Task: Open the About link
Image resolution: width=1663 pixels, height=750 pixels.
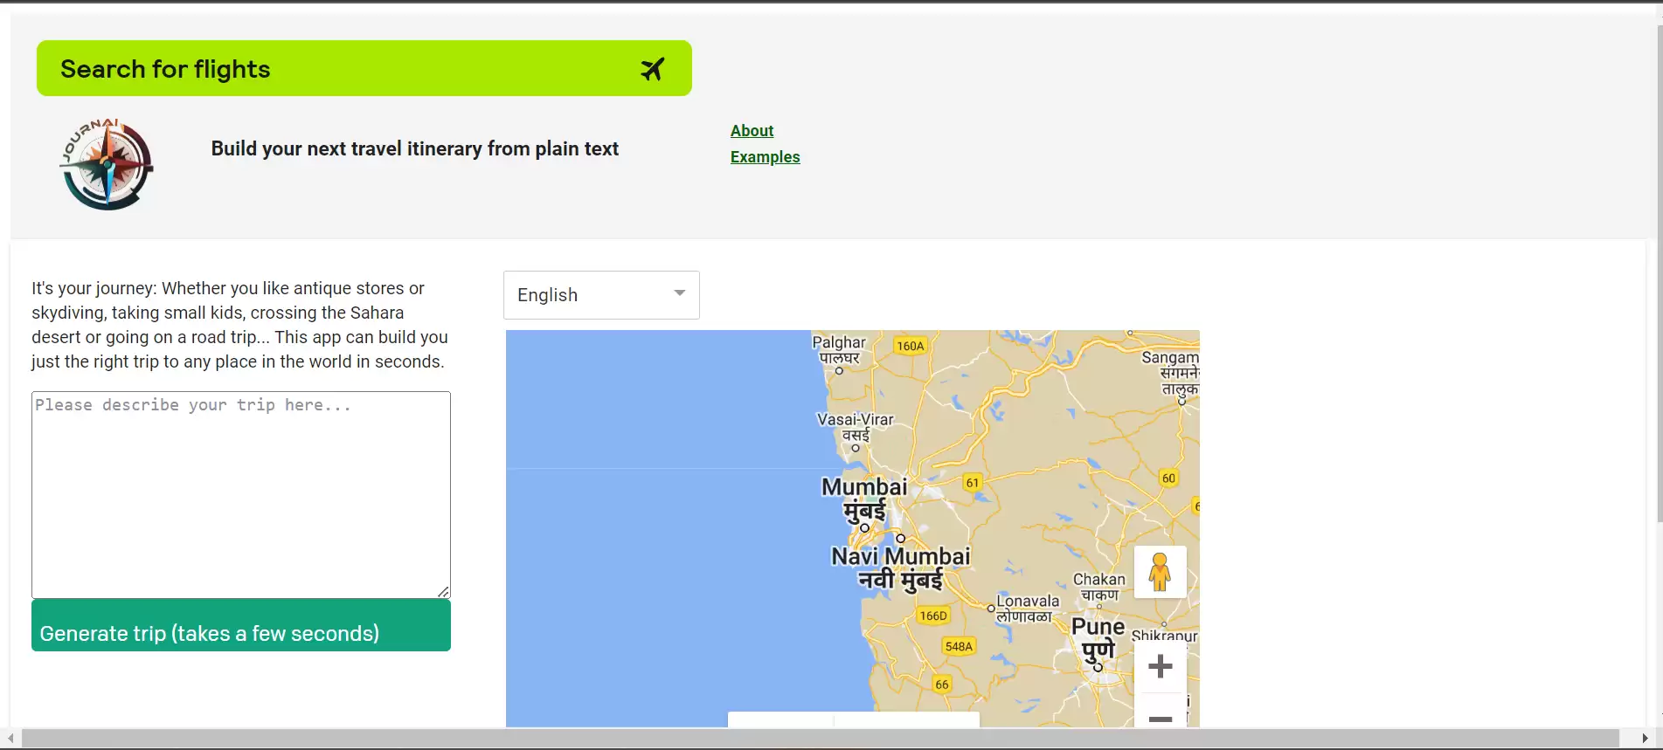Action: (x=752, y=131)
